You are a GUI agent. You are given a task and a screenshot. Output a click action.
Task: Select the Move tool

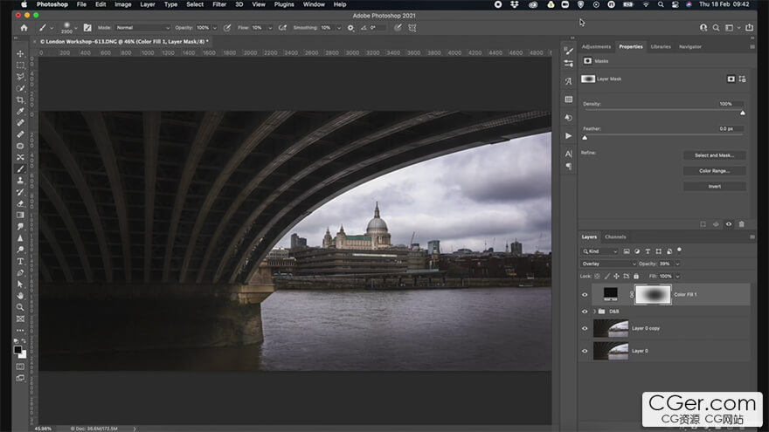pyautogui.click(x=20, y=53)
